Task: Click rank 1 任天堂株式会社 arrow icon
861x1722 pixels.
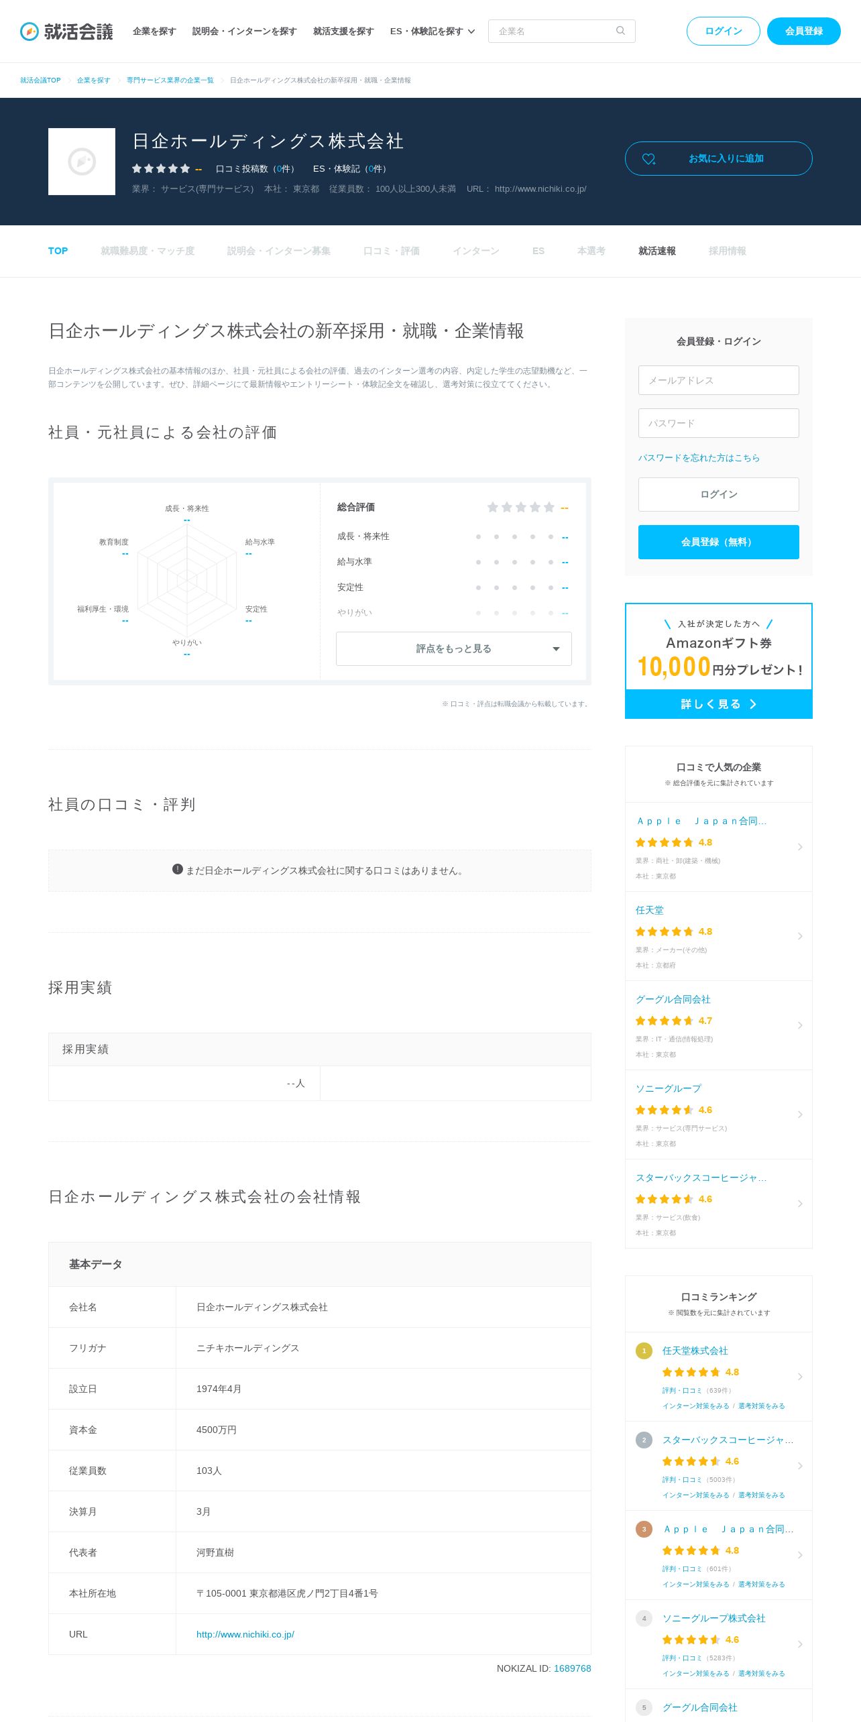Action: [800, 1377]
